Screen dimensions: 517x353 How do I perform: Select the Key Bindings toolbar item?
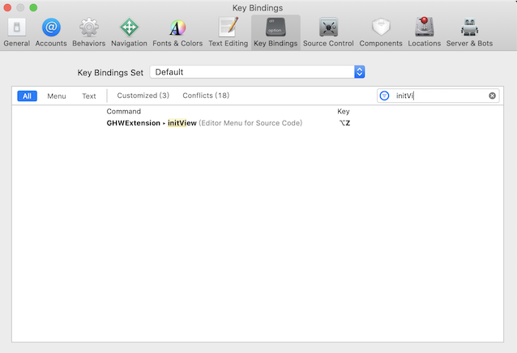click(276, 32)
